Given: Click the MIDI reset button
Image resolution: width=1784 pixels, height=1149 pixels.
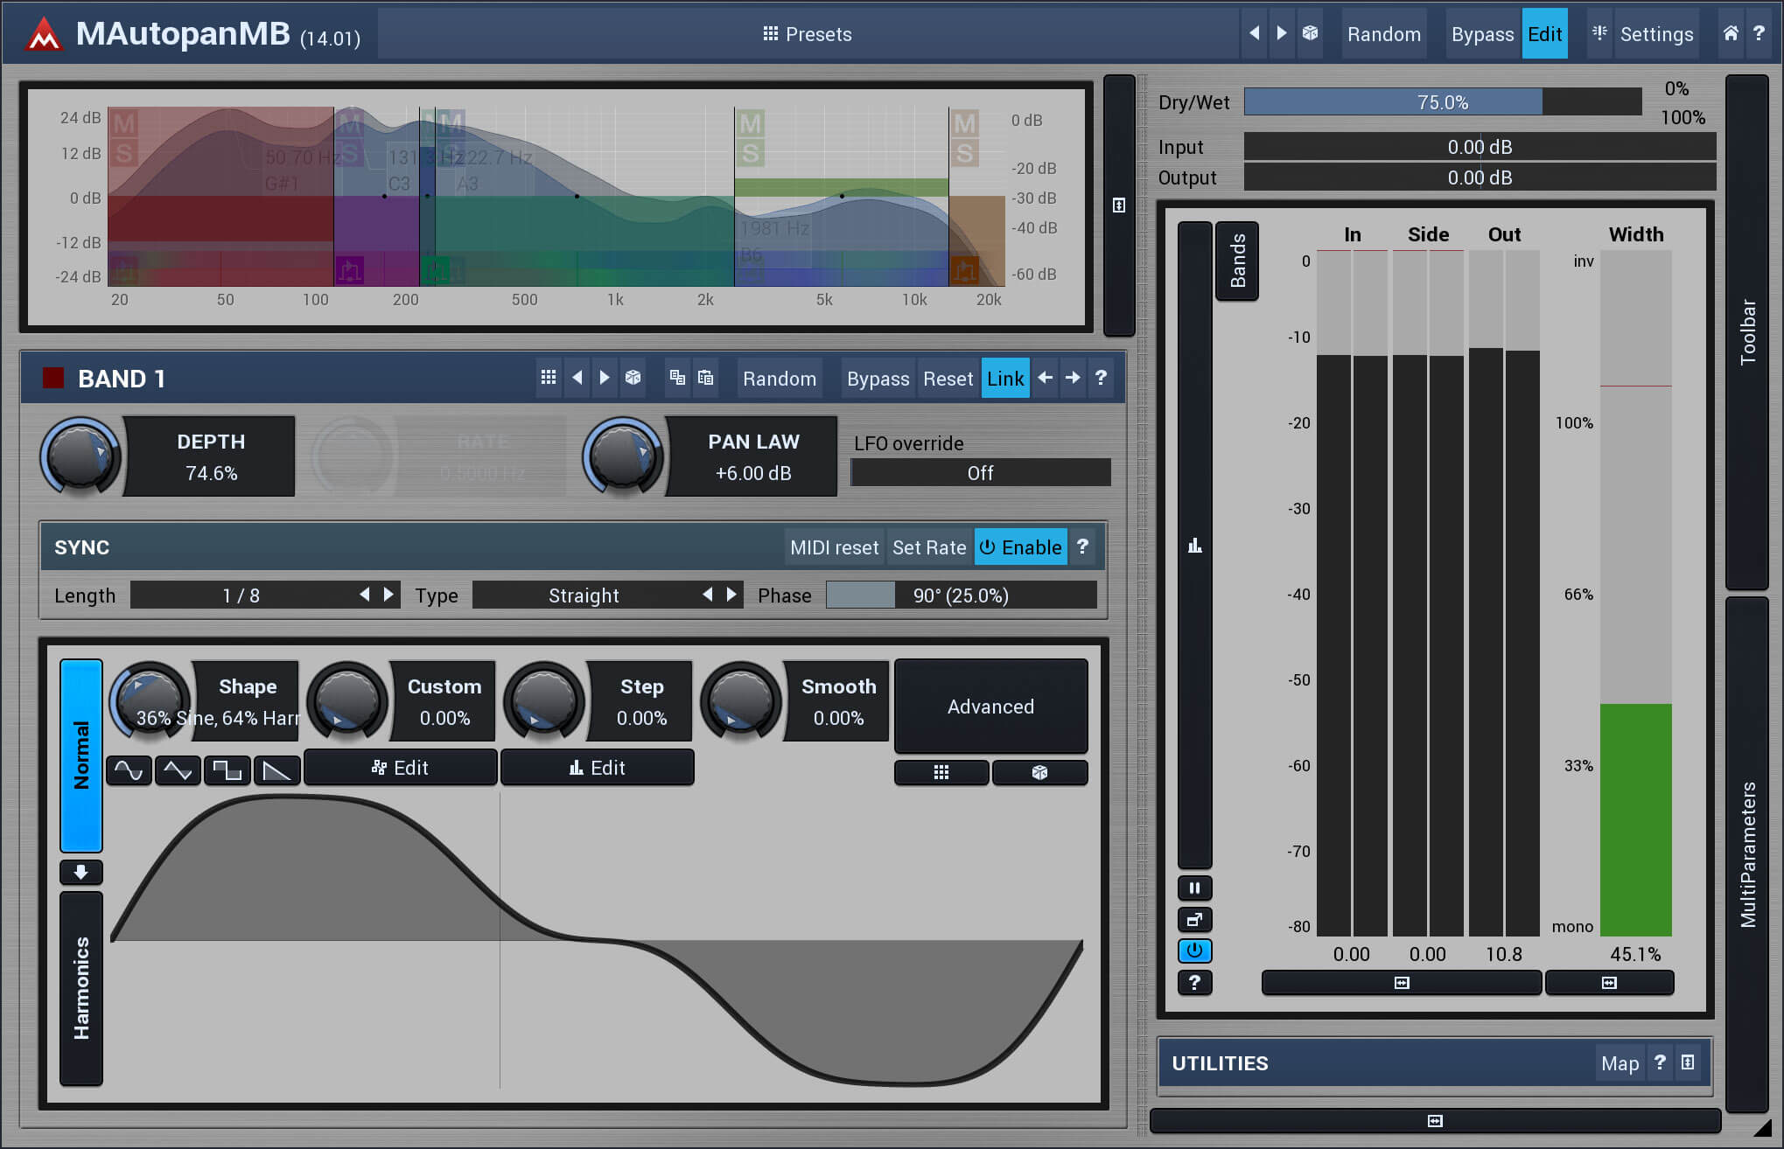Looking at the screenshot, I should [834, 547].
